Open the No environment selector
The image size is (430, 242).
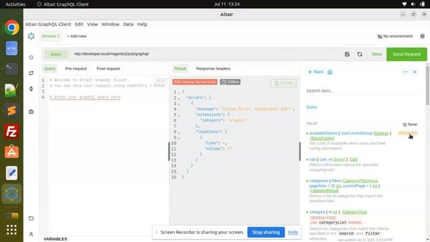point(395,36)
